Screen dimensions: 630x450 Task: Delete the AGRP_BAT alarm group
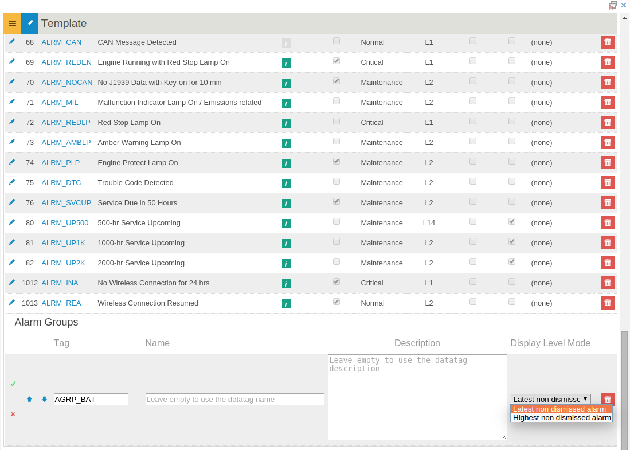point(608,400)
